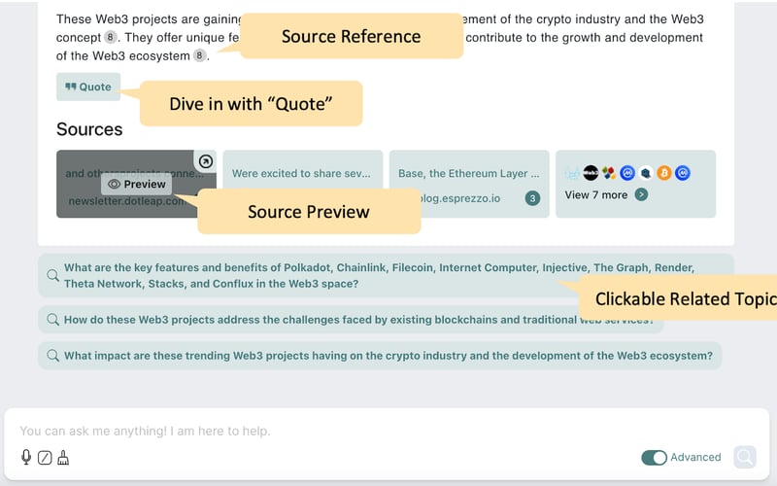This screenshot has width=777, height=486.
Task: Select related topic about impact on crypto industry
Action: [379, 356]
